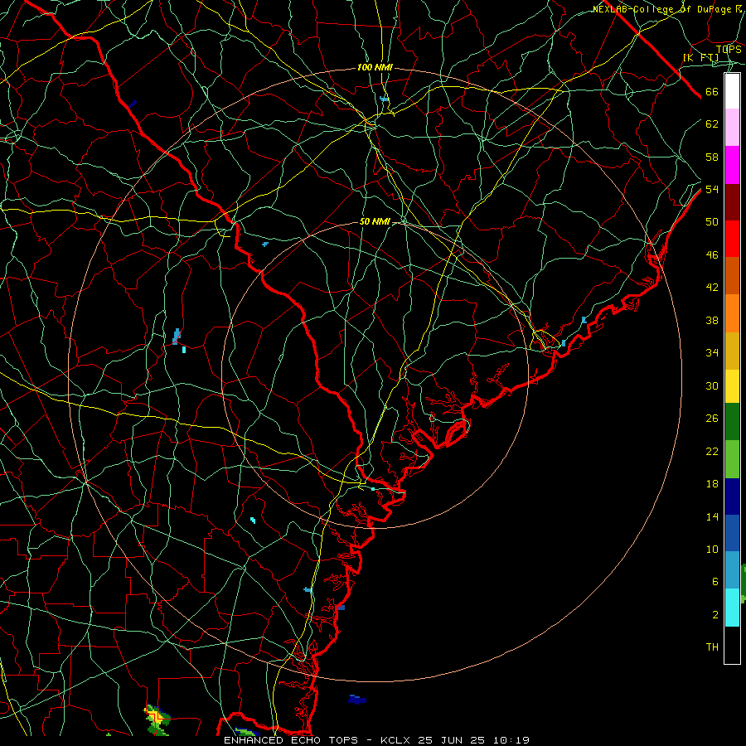Image resolution: width=746 pixels, height=746 pixels.
Task: Click the "TOPS" legend heading
Action: coord(729,49)
